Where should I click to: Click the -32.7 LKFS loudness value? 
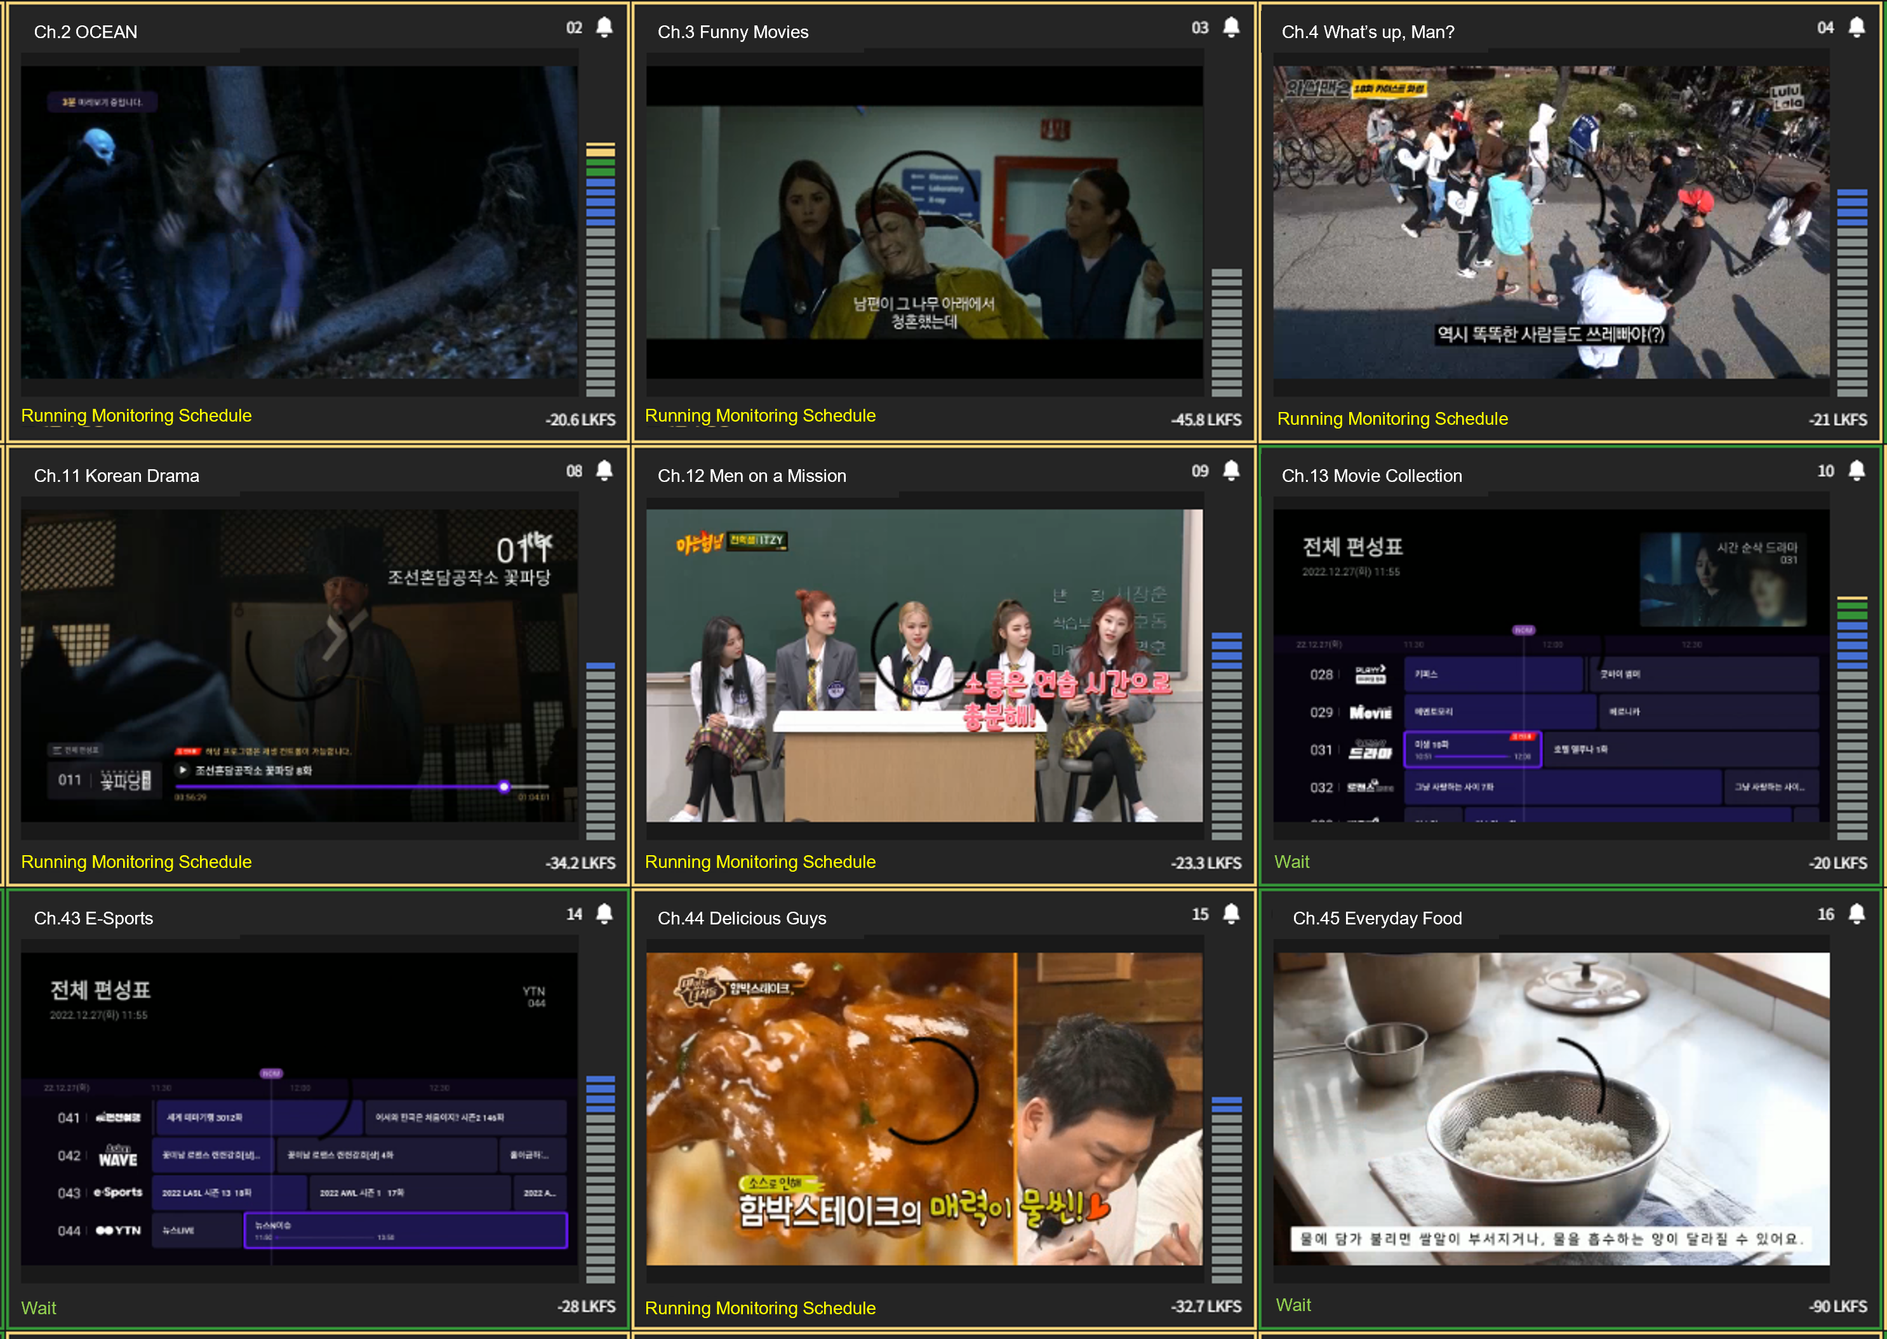1206,1307
